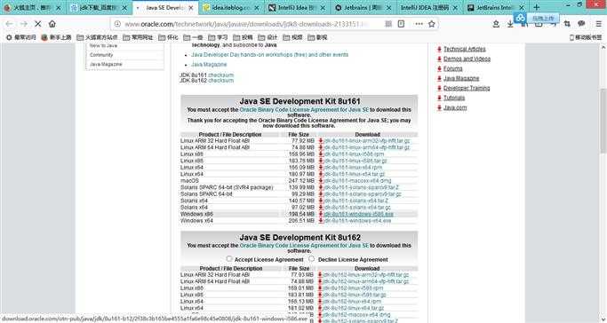Screen dimensions: 607x323
Task: Click red arrow icon beside Tutorials
Action: pyautogui.click(x=439, y=98)
